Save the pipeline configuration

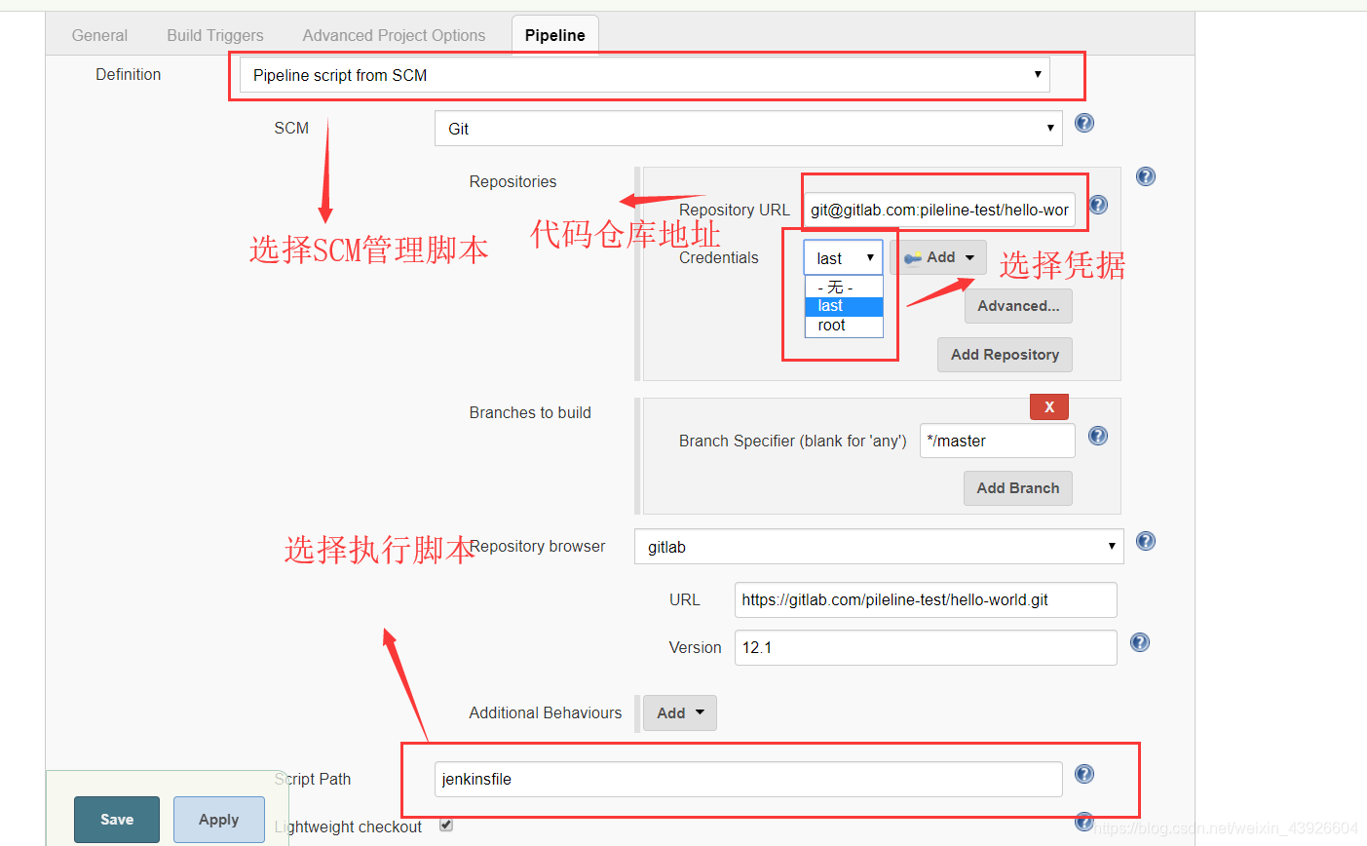pos(117,820)
